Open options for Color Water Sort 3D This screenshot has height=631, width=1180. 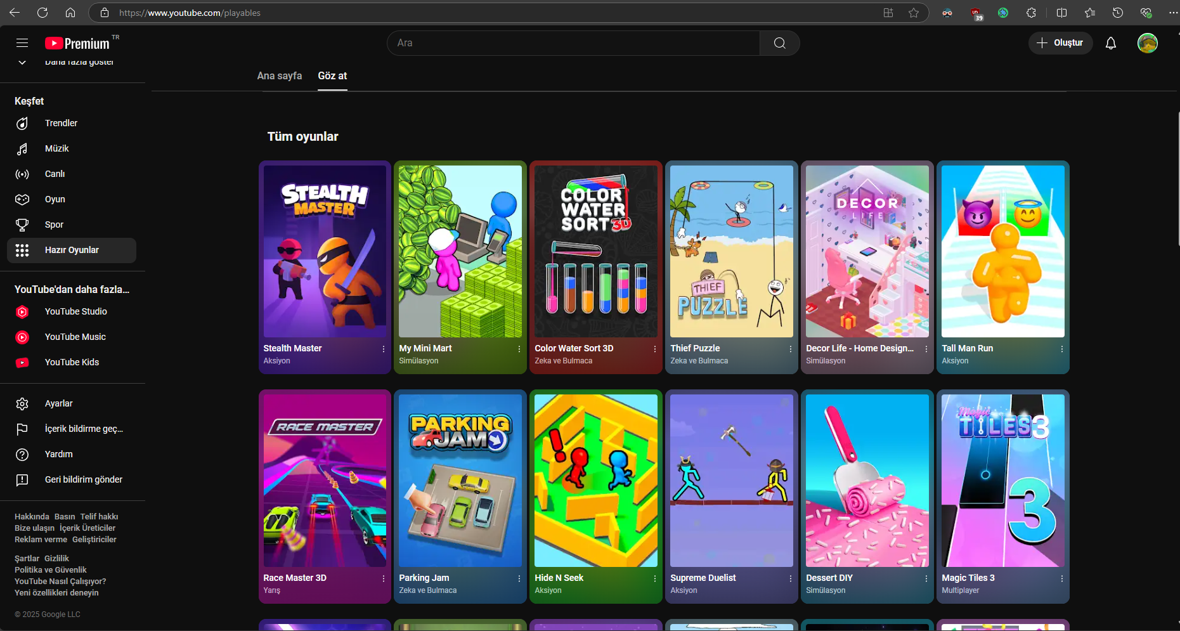[x=655, y=349]
